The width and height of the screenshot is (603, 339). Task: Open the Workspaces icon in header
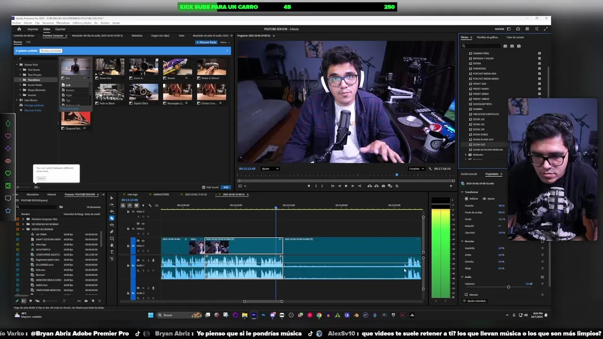pos(508,29)
